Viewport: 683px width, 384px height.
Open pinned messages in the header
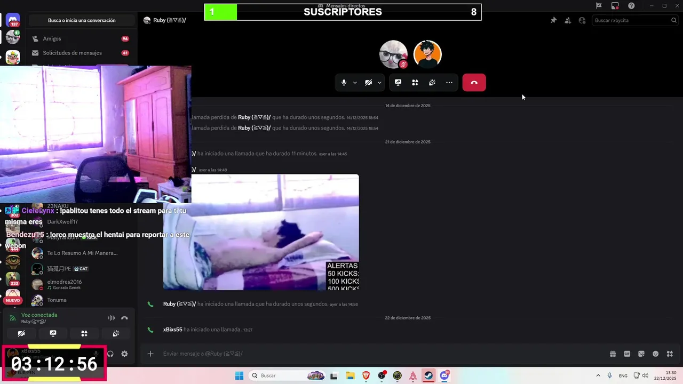[553, 20]
